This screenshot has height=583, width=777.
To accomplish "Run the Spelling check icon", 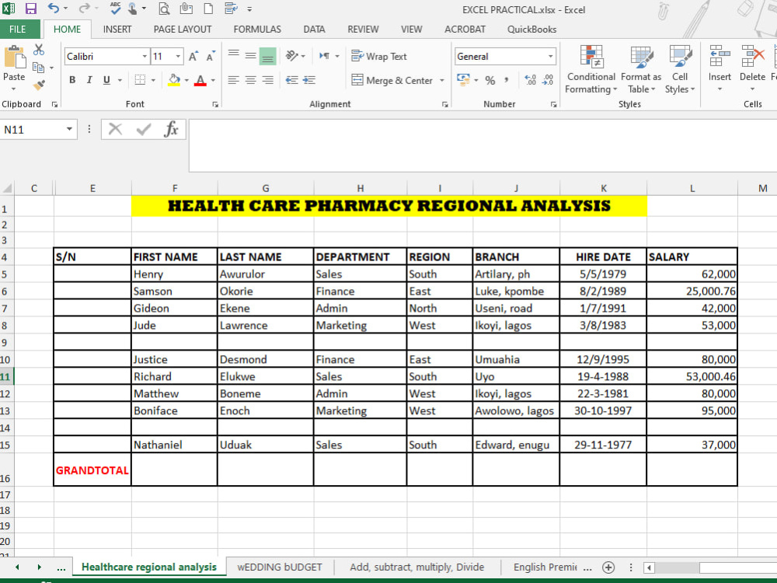I will 116,8.
